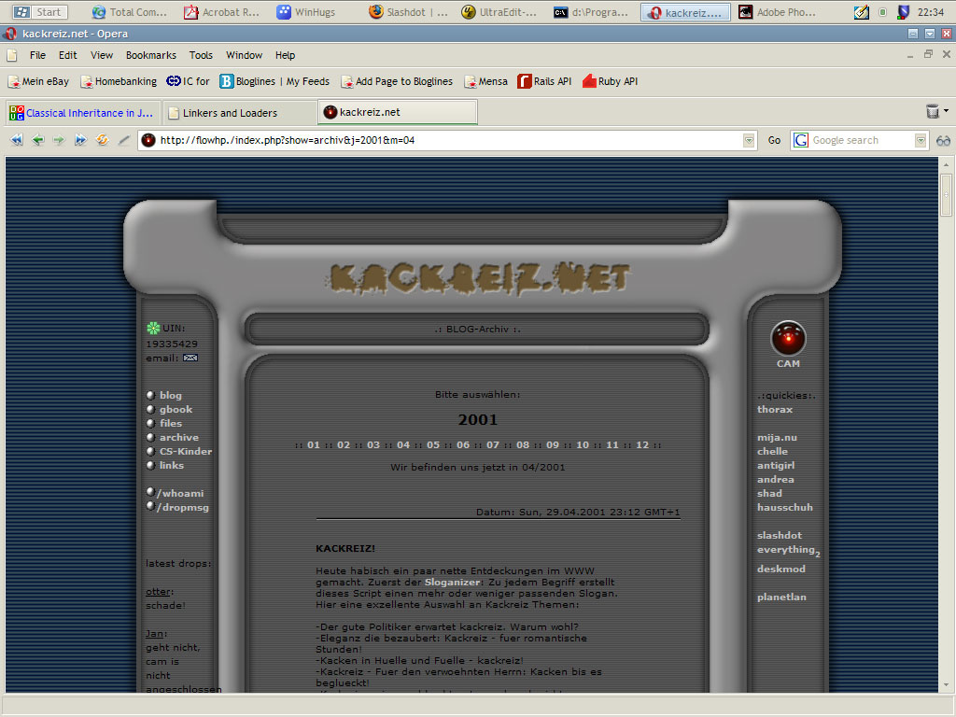Open the dropdown arrow beside the trash can
Screen dimensions: 956x717
click(946, 111)
